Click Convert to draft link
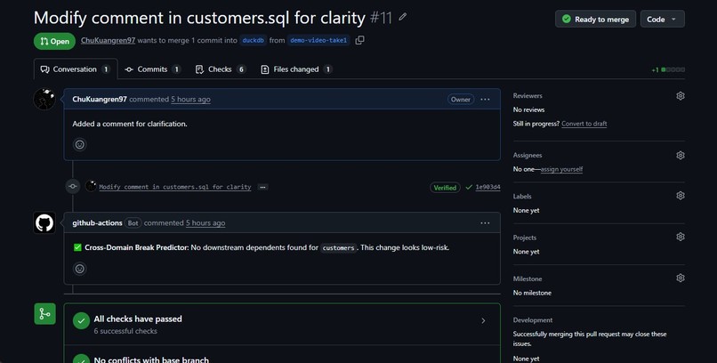 [x=584, y=124]
